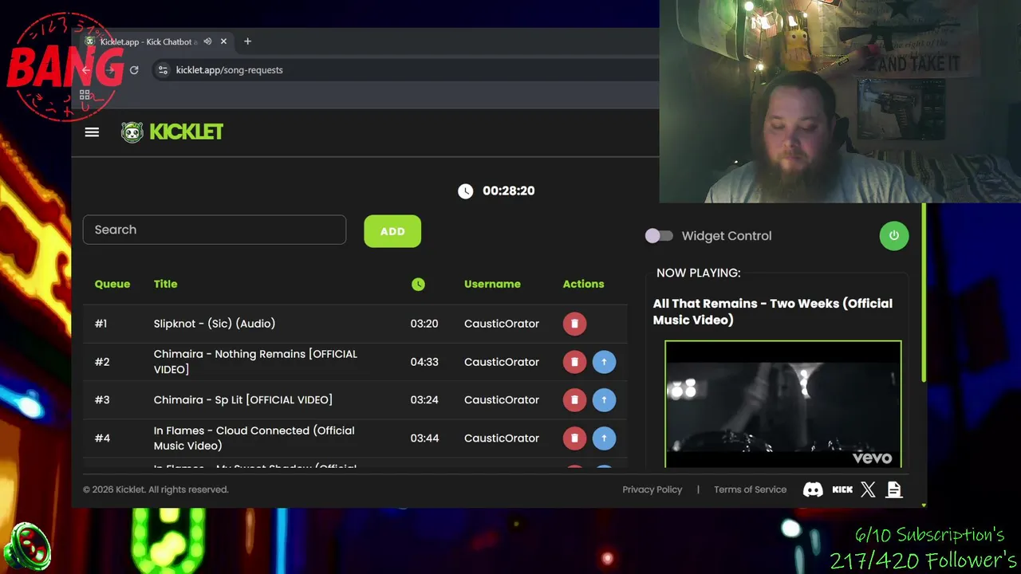Click the 00:28:20 total time text

coord(509,191)
